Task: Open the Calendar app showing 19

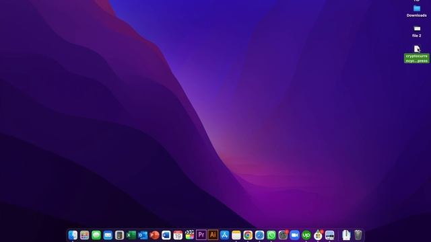Action: click(x=178, y=235)
